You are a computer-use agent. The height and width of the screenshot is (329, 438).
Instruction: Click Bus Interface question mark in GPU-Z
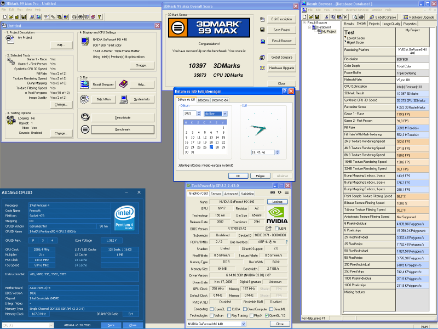pyautogui.click(x=286, y=242)
